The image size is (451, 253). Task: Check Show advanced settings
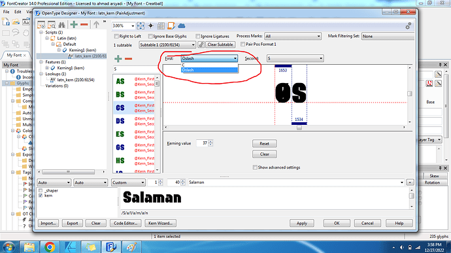click(x=255, y=167)
